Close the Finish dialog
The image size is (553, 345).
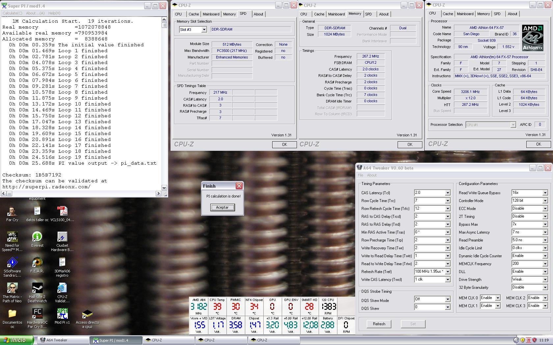pos(239,186)
